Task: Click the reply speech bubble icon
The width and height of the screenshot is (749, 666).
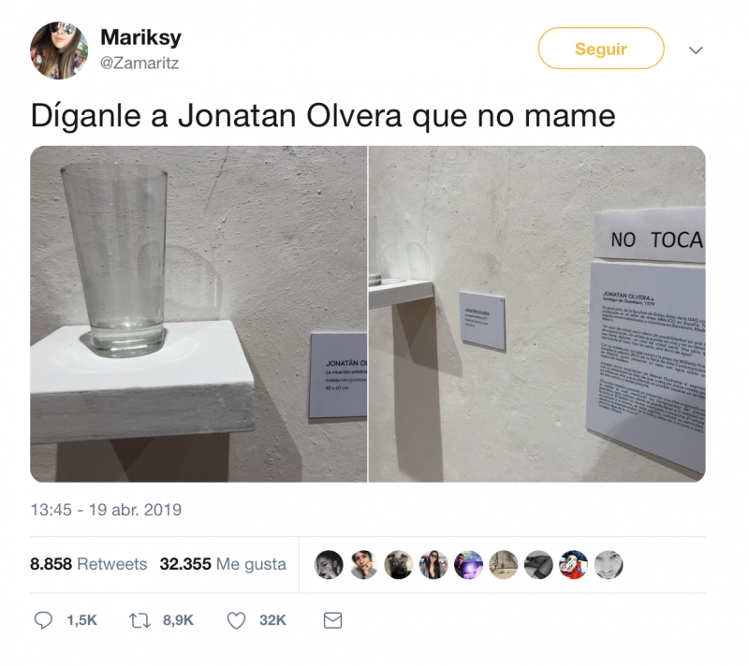Action: [43, 620]
